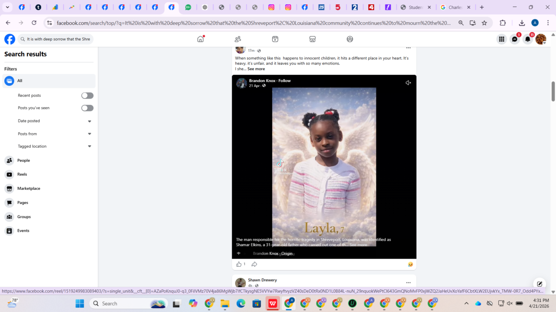This screenshot has height=312, width=556.
Task: Click the Follow link beside Brandon Knox
Action: coord(284,81)
